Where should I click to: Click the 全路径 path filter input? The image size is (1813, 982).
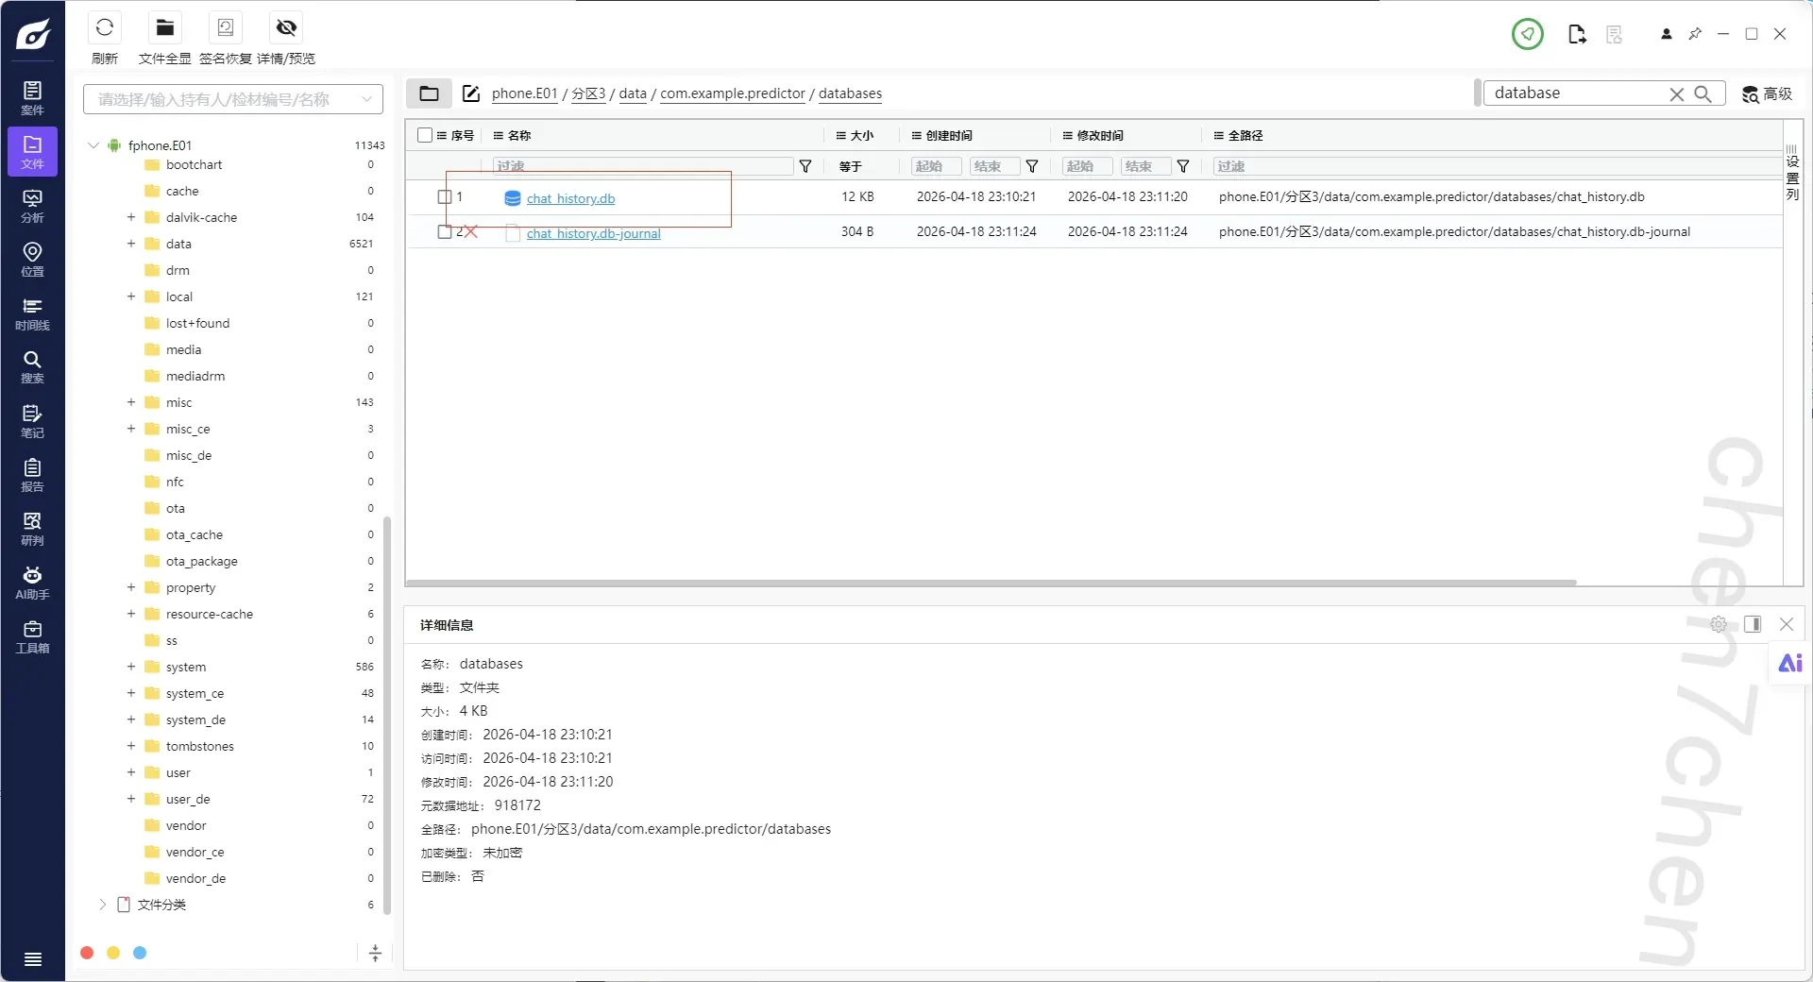point(1496,166)
